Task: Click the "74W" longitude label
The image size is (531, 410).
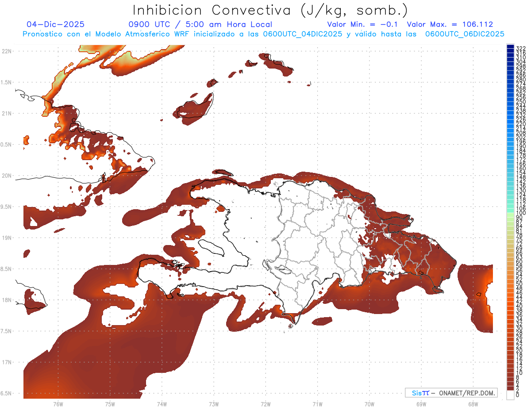Action: (162, 403)
